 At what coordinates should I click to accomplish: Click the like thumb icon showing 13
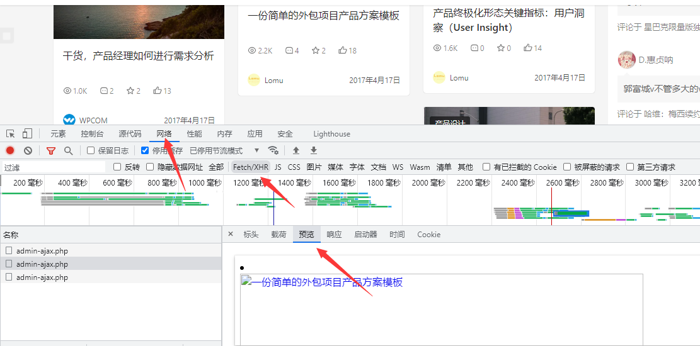157,91
